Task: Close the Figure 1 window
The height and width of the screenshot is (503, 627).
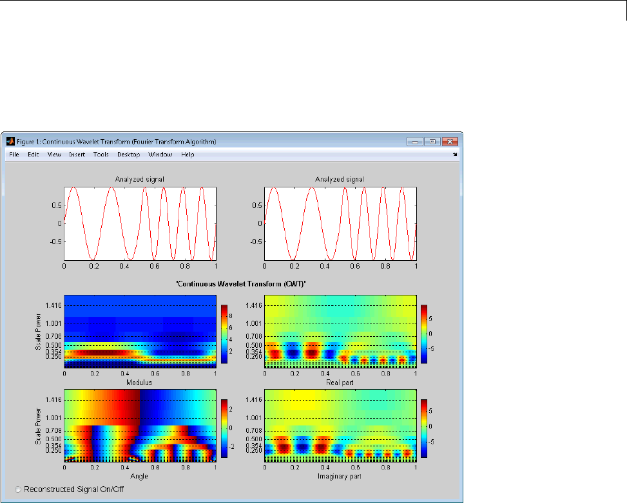Action: [450, 142]
